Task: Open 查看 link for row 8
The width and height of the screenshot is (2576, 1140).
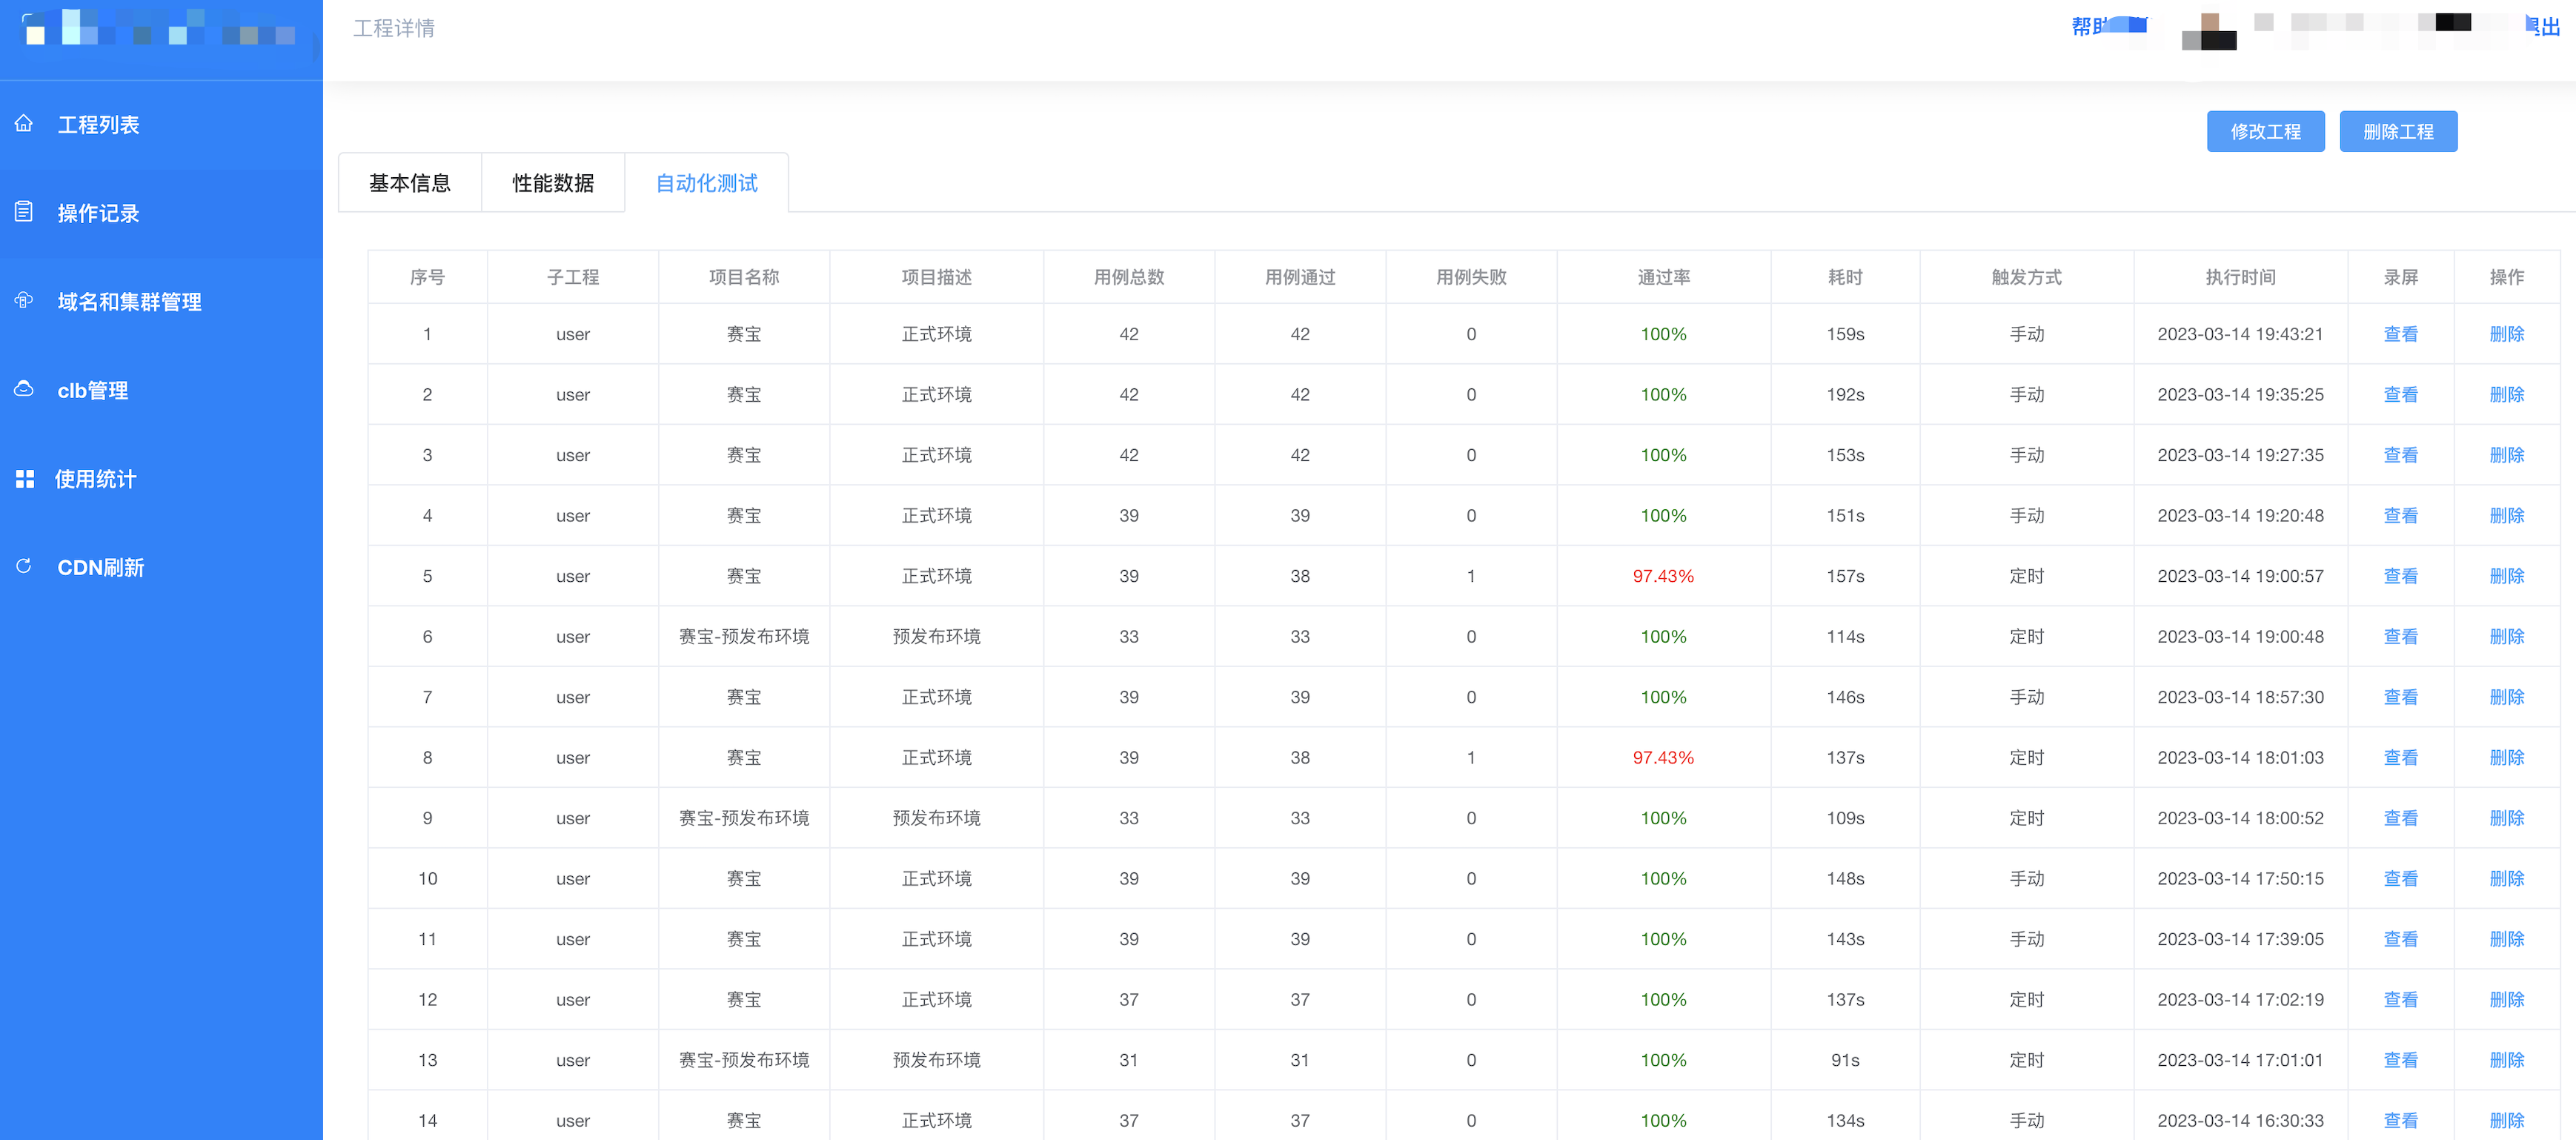Action: coord(2400,757)
